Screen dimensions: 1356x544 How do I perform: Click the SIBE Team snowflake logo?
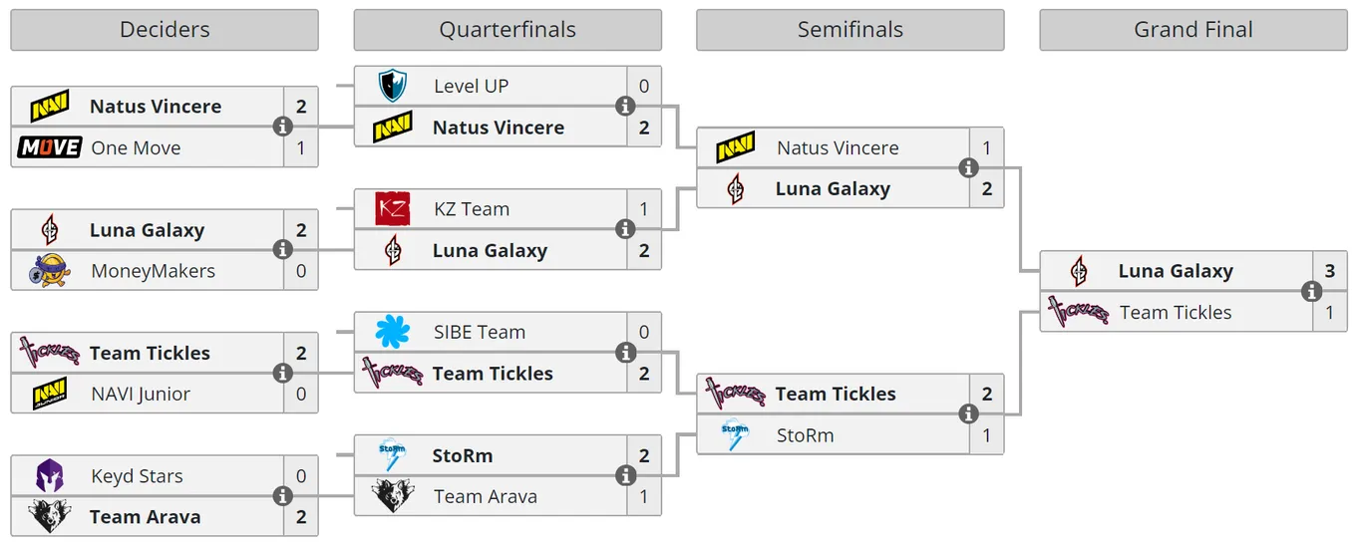pos(392,332)
